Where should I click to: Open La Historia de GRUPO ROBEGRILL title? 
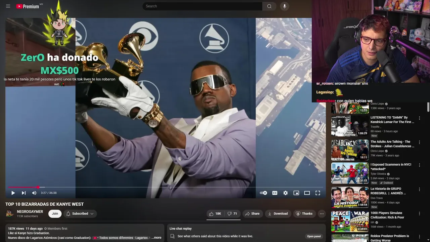click(x=388, y=191)
